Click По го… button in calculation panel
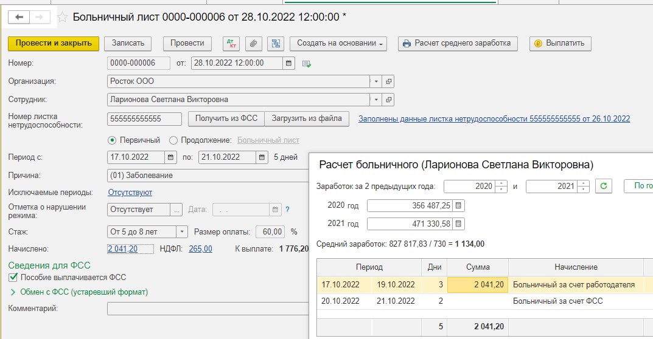The height and width of the screenshot is (339, 653). click(638, 186)
